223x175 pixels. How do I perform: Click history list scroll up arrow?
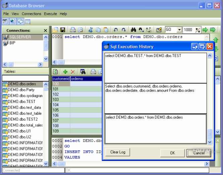point(210,56)
